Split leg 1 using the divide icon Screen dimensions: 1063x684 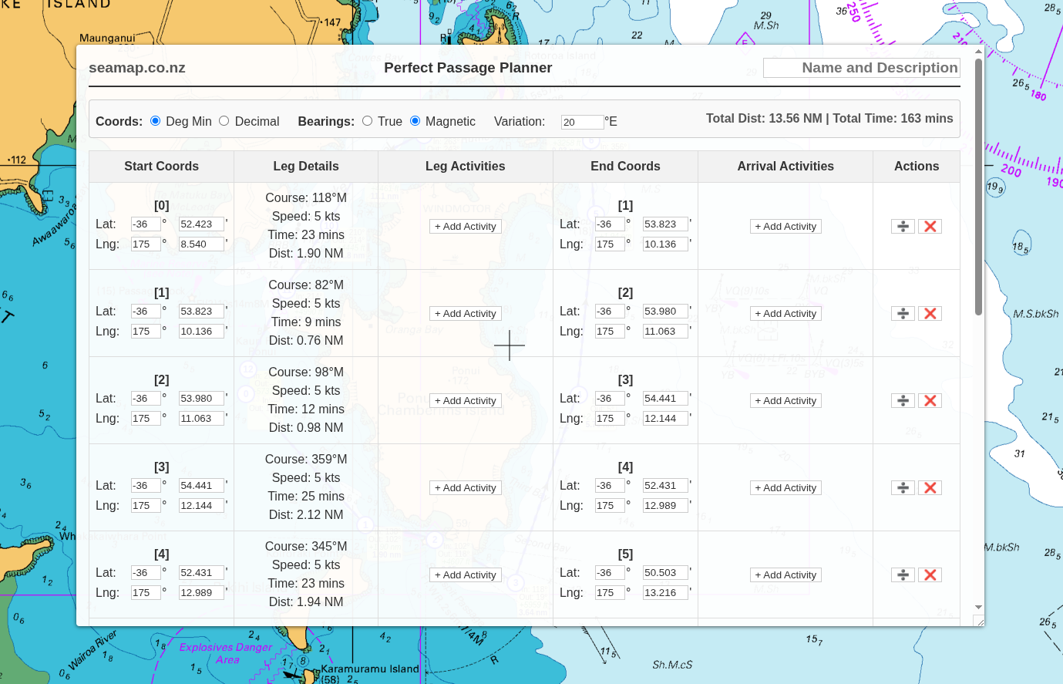(x=903, y=313)
